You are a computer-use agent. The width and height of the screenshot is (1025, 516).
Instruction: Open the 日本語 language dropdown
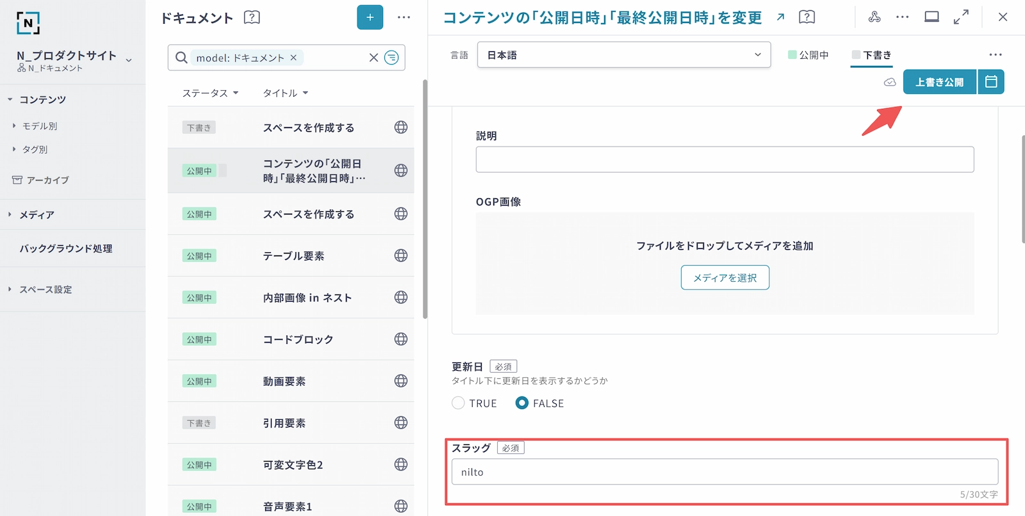(623, 55)
